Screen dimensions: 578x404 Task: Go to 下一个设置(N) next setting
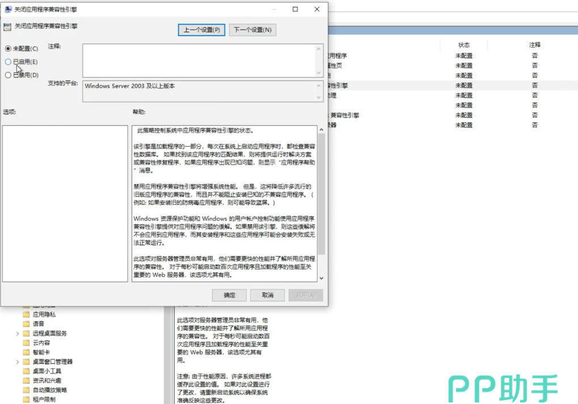point(252,30)
